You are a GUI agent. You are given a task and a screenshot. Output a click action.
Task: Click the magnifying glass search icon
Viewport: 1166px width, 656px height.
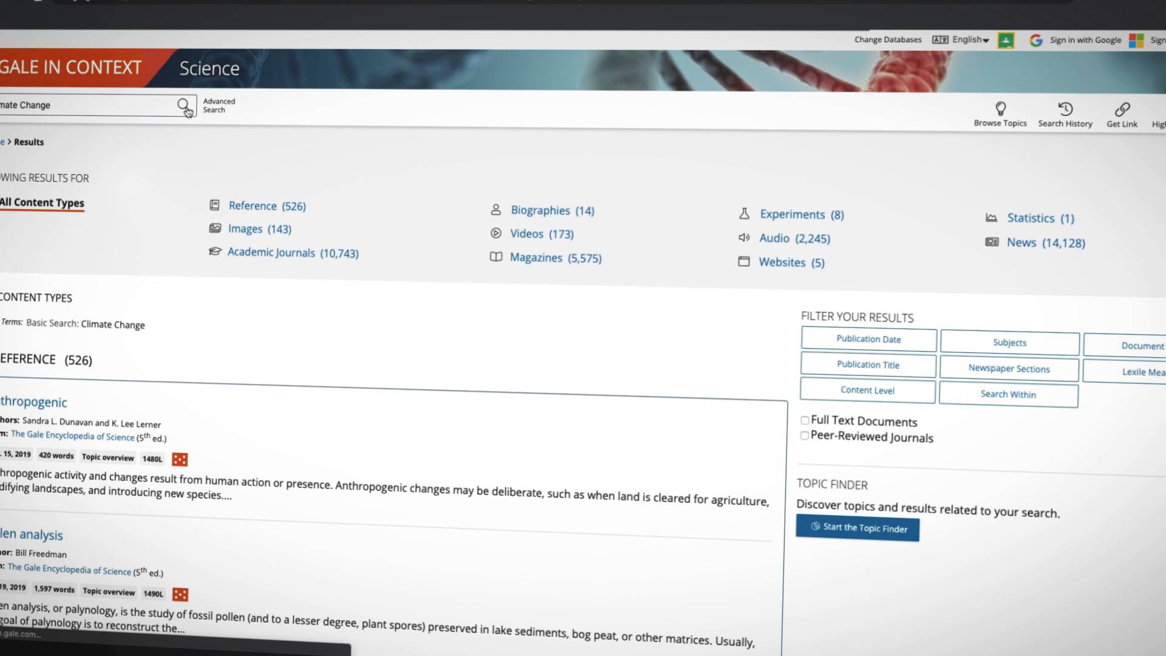tap(183, 104)
